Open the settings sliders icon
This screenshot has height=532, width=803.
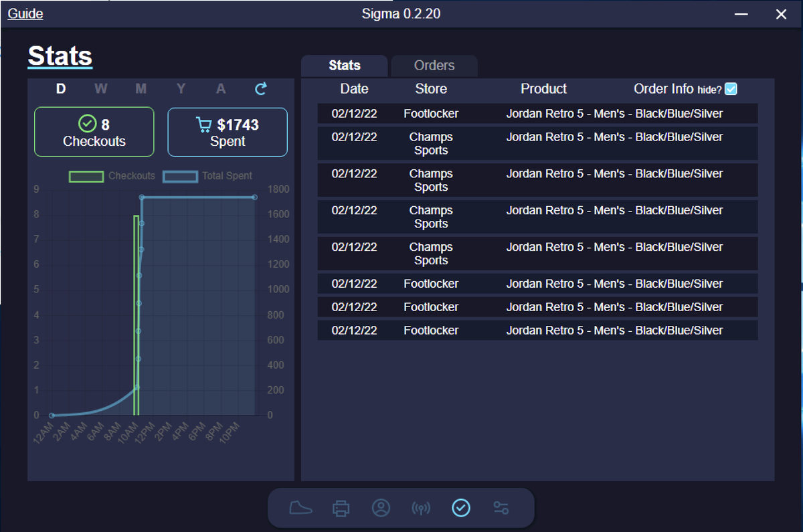click(501, 508)
